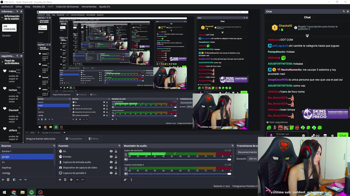Move the selected source down in Fuentes
350x196 pixels.
83,180
